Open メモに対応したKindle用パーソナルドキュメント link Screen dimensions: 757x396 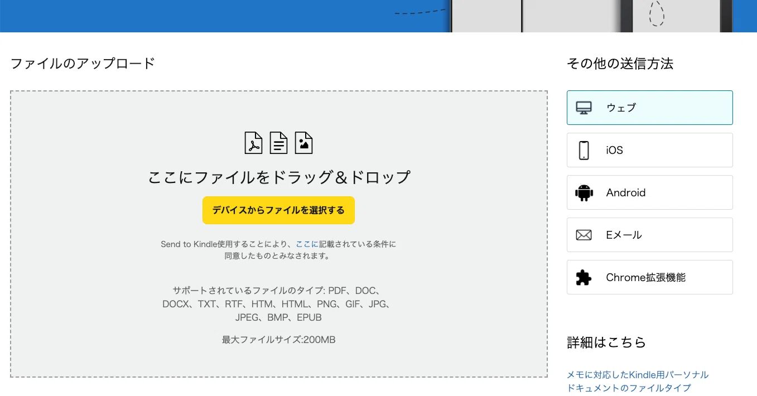(638, 381)
